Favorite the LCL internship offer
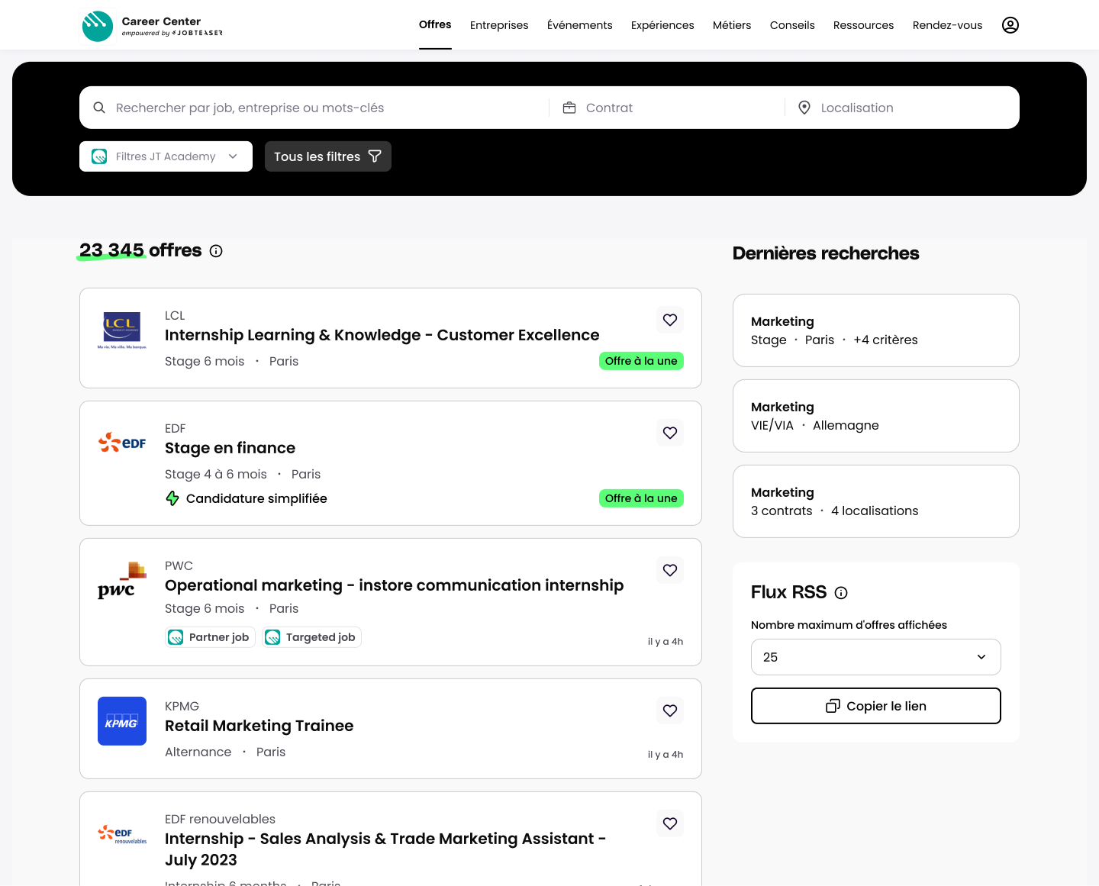The height and width of the screenshot is (886, 1099). 670,320
